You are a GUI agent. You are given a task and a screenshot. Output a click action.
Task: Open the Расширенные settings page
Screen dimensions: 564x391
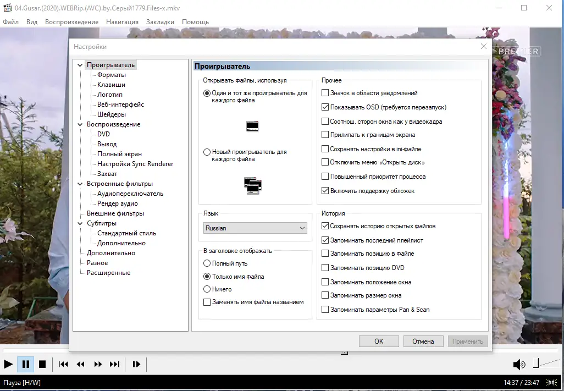coord(108,273)
